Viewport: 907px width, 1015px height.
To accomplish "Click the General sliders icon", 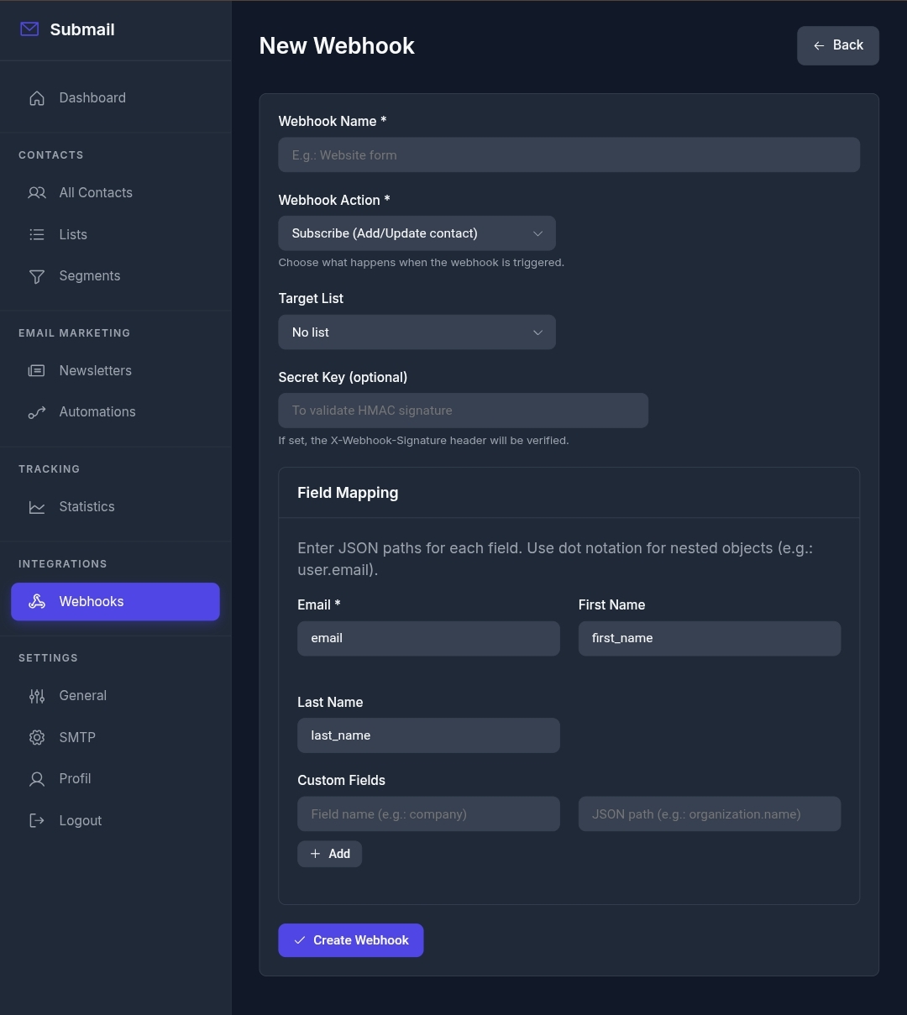I will point(37,696).
